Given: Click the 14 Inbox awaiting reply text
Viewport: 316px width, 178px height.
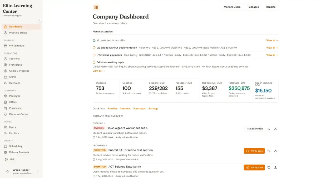Looking at the screenshot, I should (111, 62).
